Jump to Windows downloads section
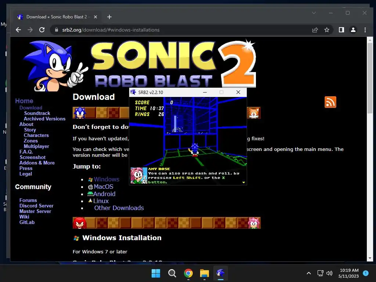Image resolution: width=376 pixels, height=282 pixels. (106, 179)
